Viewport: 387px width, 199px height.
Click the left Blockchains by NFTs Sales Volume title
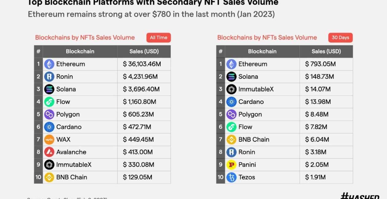pyautogui.click(x=85, y=38)
